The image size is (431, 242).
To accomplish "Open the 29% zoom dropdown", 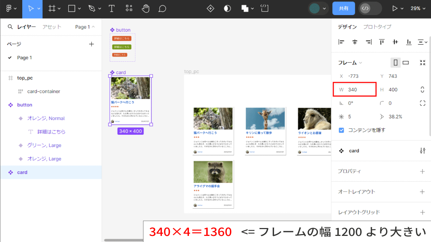I will 418,9.
